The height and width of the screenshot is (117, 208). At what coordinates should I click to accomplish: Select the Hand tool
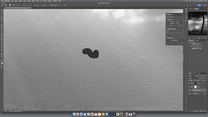click(x=1, y=54)
